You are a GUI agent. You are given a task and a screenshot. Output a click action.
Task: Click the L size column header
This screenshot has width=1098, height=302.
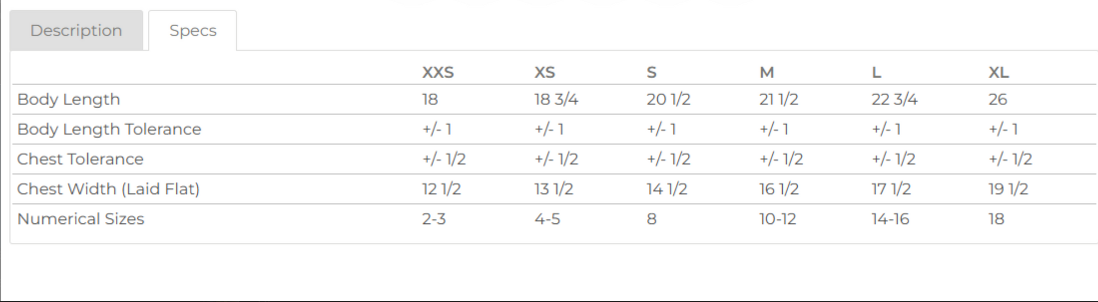point(876,72)
